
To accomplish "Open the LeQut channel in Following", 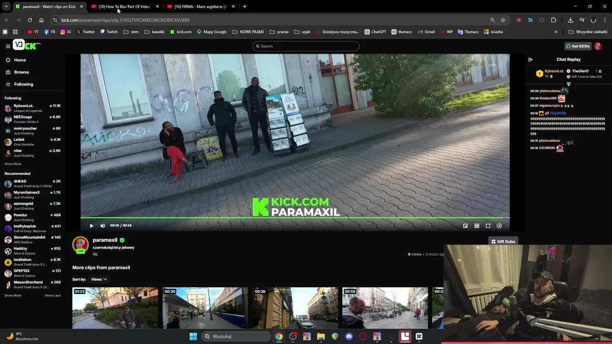I will click(x=33, y=141).
